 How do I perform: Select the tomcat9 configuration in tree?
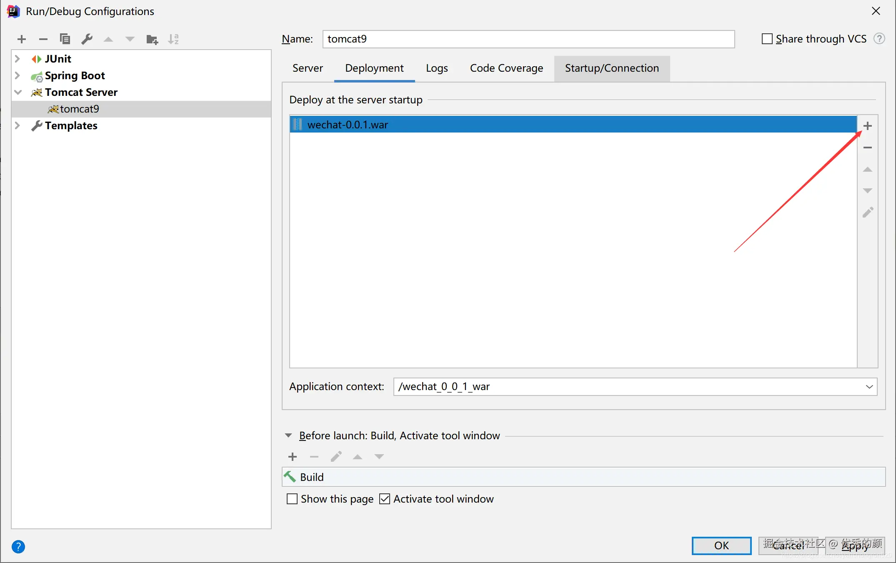(x=79, y=109)
